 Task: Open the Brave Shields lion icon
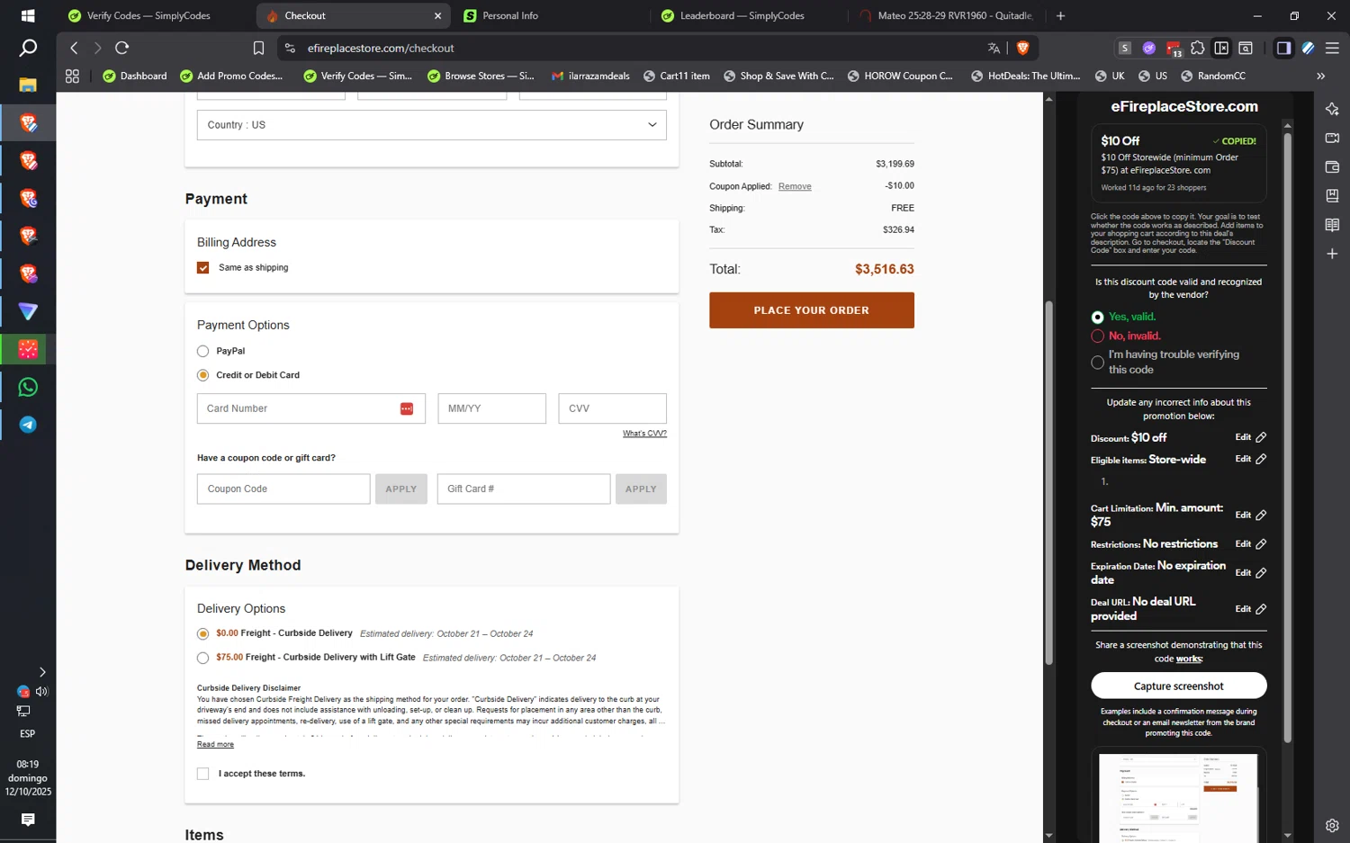pos(1022,48)
